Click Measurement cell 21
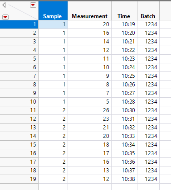The image size is (171, 190). pyautogui.click(x=89, y=128)
